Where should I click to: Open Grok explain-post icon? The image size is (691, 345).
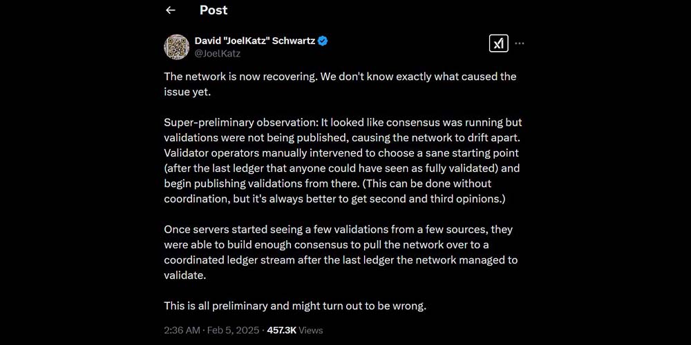click(x=498, y=43)
